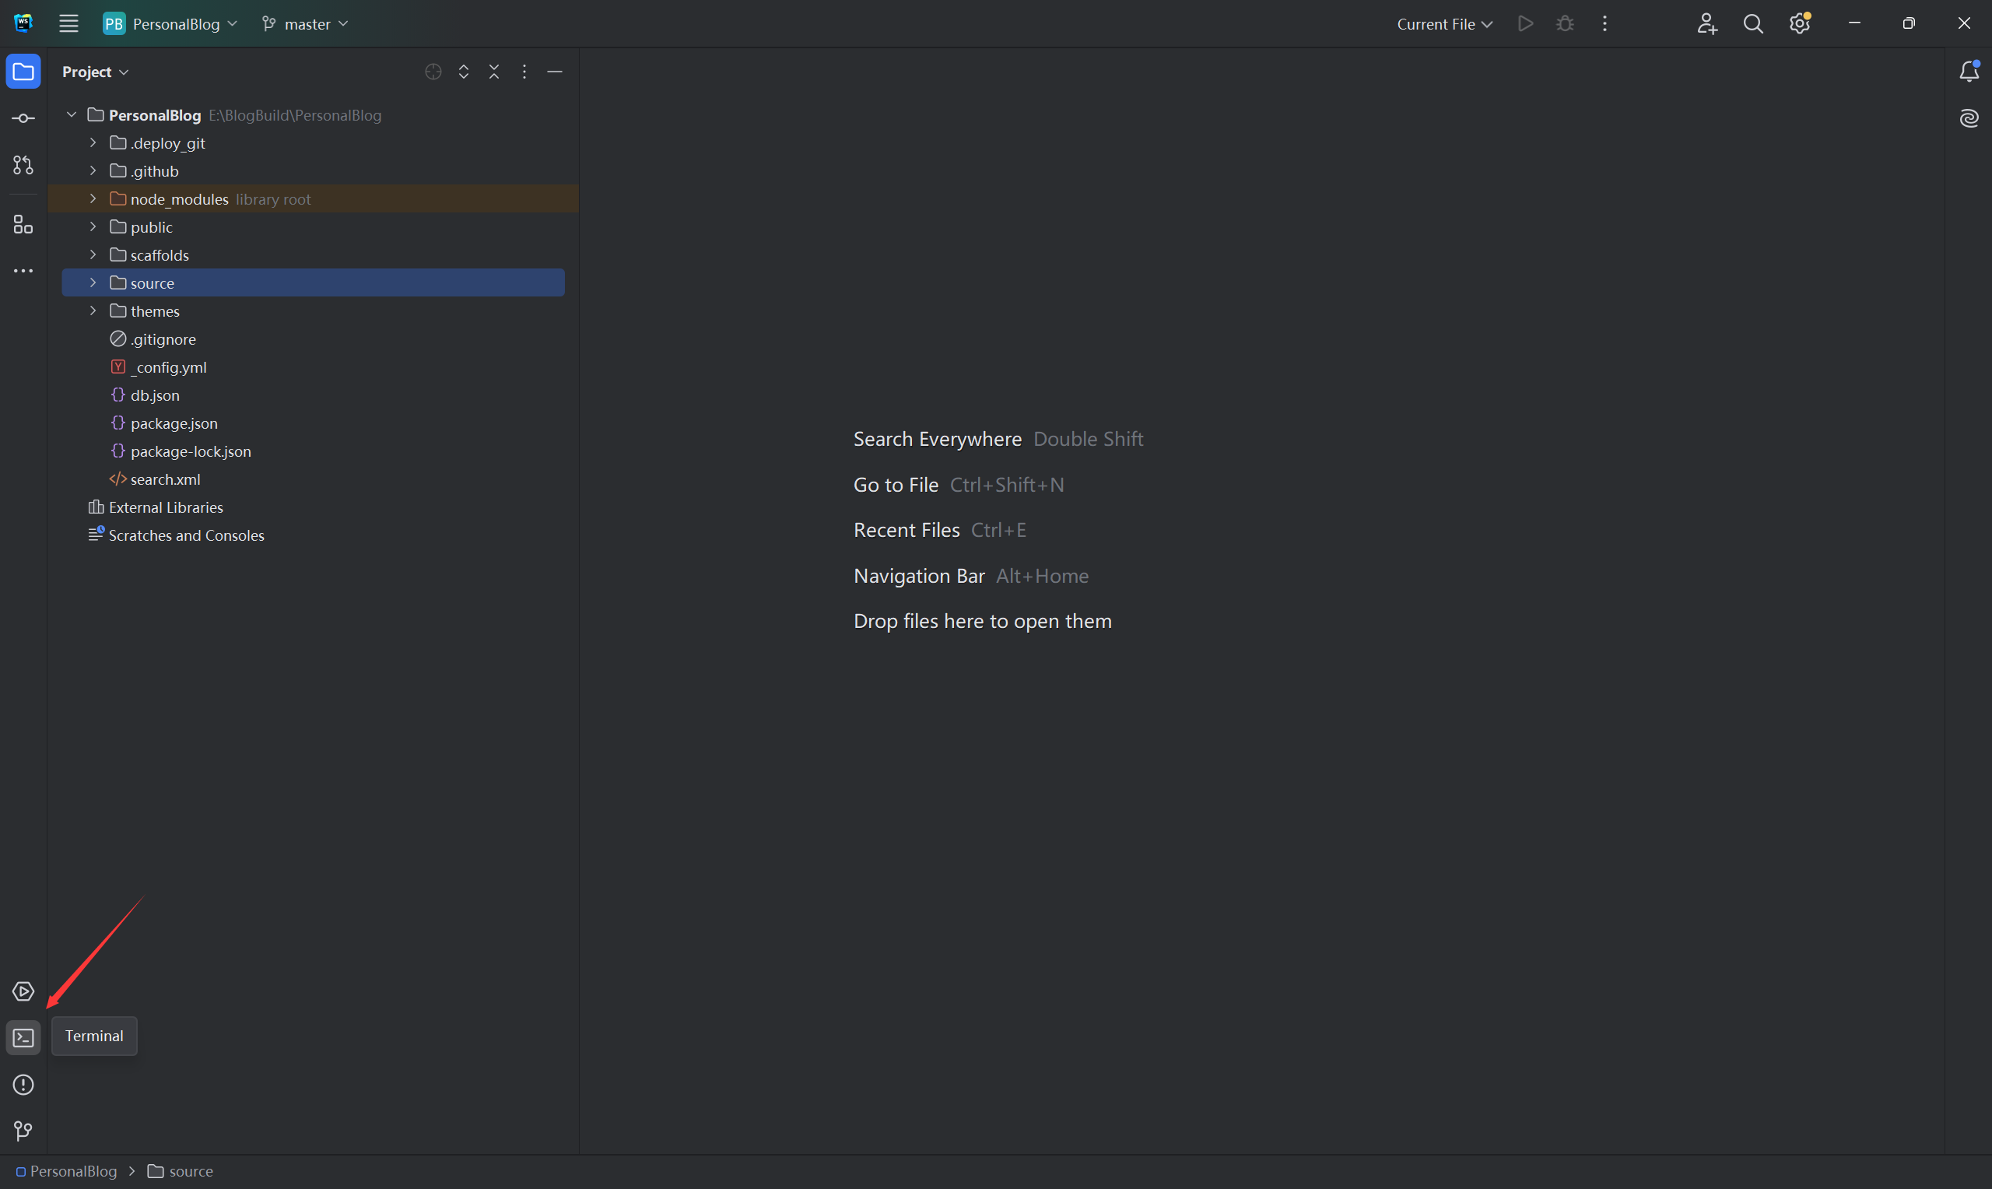Open the Pull Requests tool window
Image resolution: width=1992 pixels, height=1189 pixels.
(23, 165)
